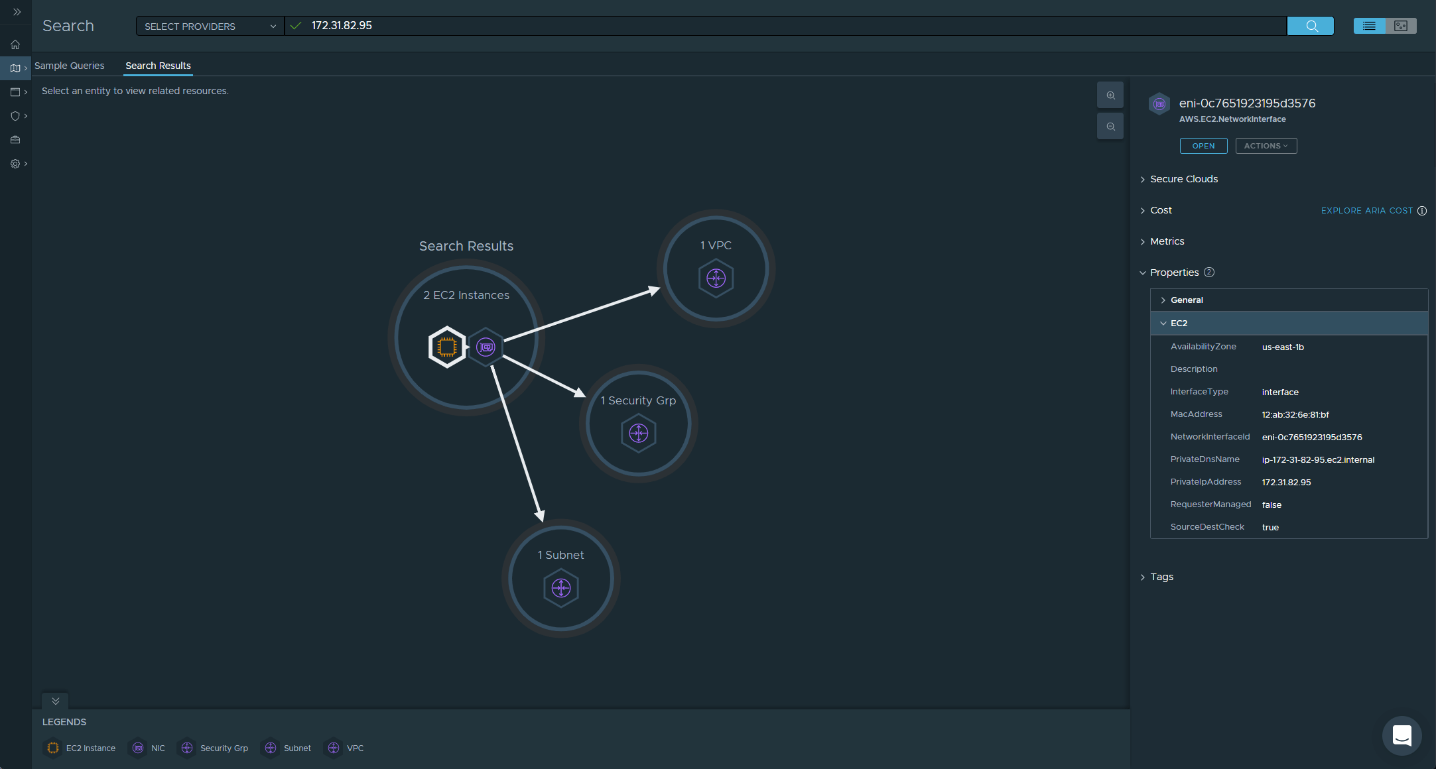Switch to graph view using the view toggle
This screenshot has height=769, width=1436.
pyautogui.click(x=1400, y=25)
